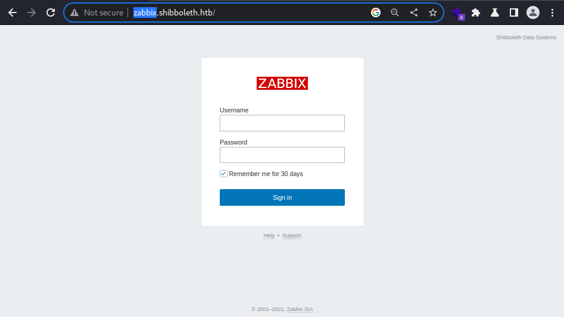Viewport: 564px width, 317px height.
Task: Open the profile avatar menu
Action: point(532,12)
